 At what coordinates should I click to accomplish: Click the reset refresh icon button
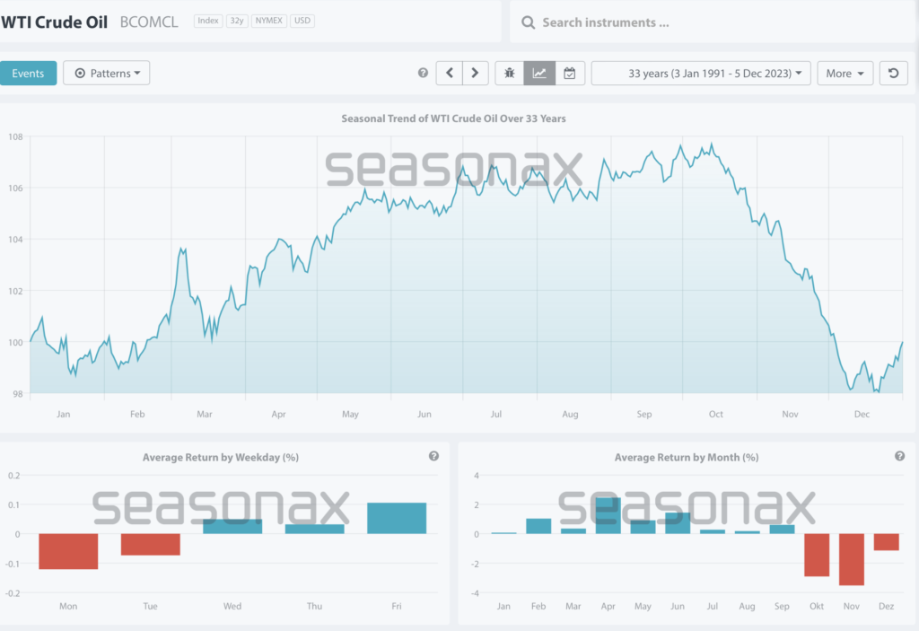pyautogui.click(x=892, y=73)
